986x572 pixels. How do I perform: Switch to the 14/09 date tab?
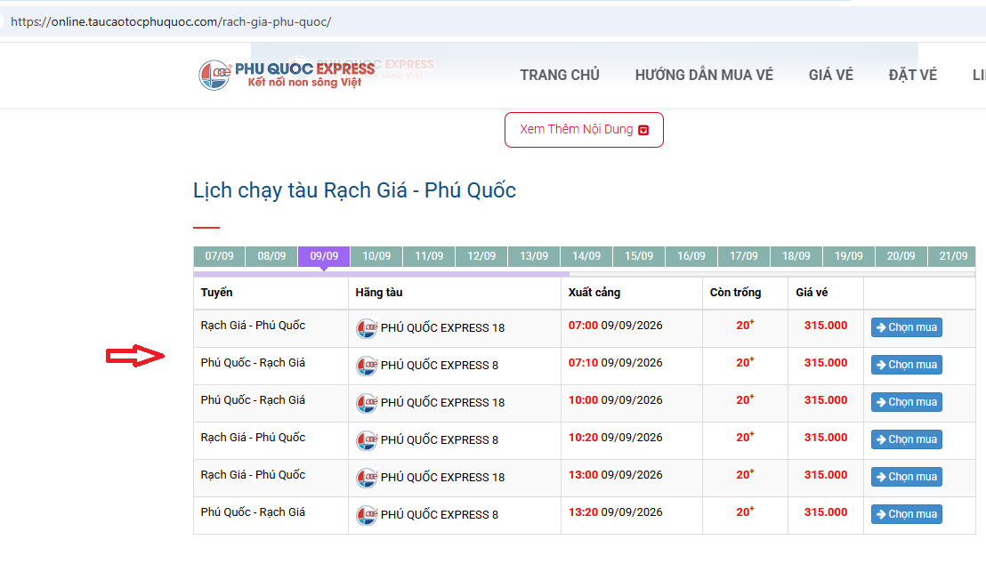[x=586, y=256]
